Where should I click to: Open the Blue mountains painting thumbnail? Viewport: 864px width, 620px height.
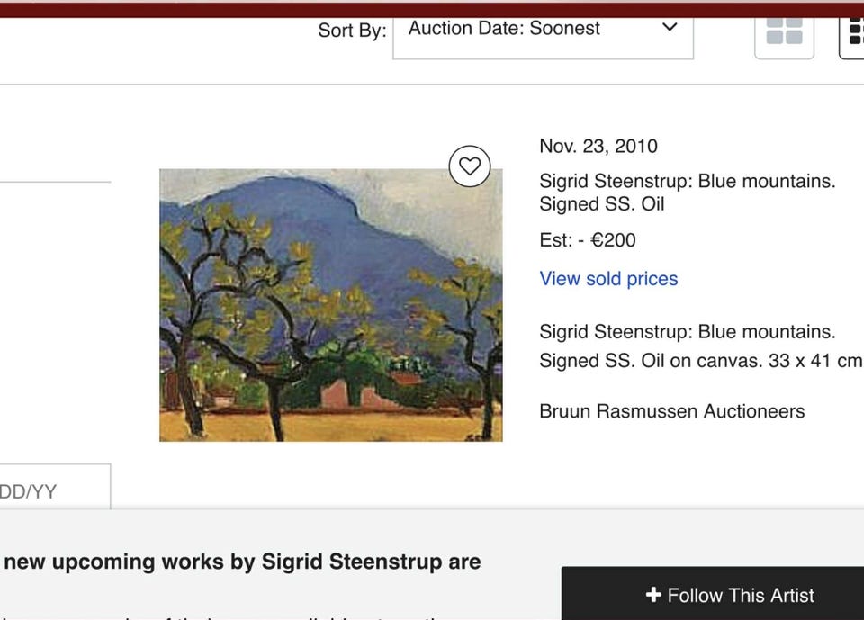click(330, 305)
